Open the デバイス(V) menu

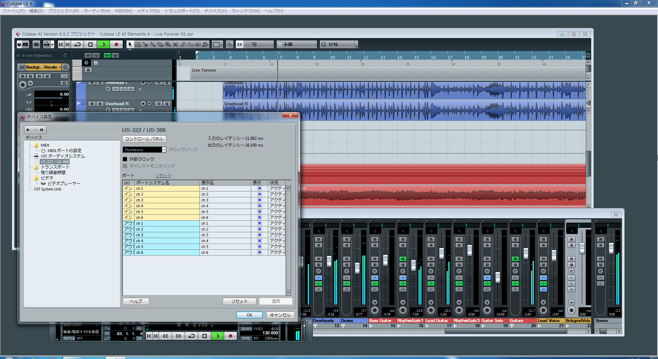click(216, 11)
